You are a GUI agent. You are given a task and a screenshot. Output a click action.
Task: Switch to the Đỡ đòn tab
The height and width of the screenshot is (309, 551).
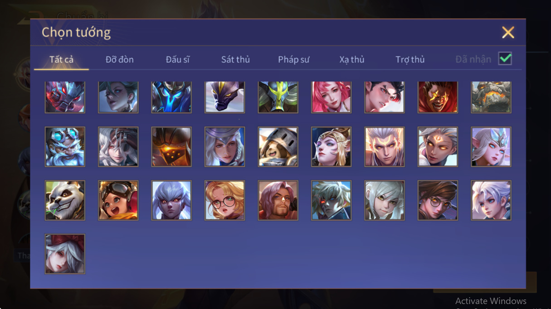120,60
